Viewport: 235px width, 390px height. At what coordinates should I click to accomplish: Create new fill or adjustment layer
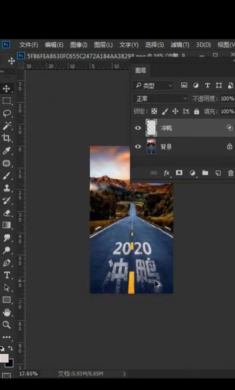pos(193,173)
